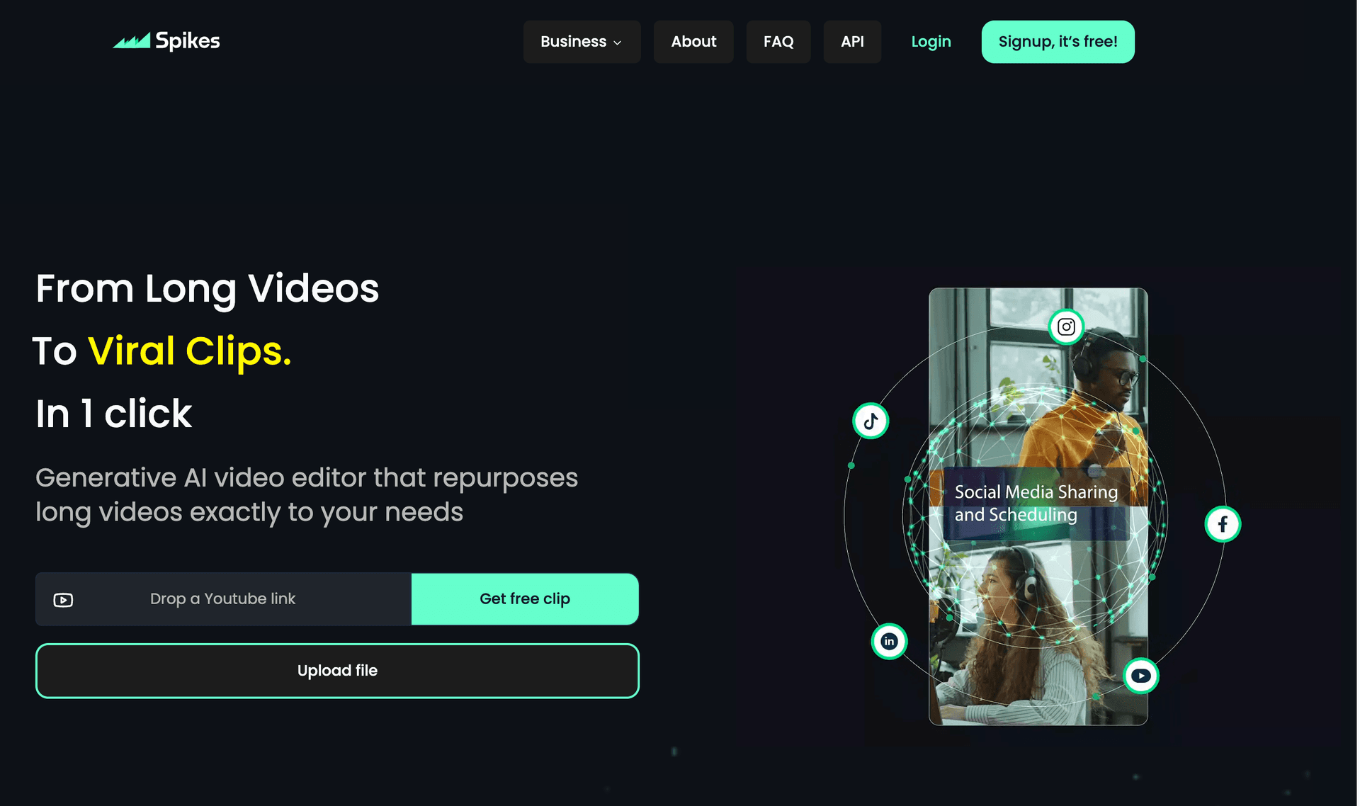Click the About navigation menu item
Viewport: 1360px width, 806px height.
point(693,41)
